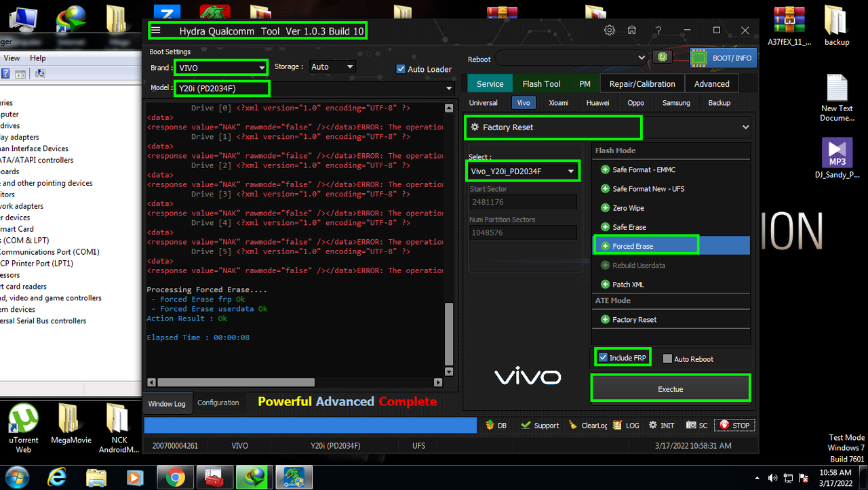Screen dimensions: 868x490
Task: Select the Window Log tab
Action: click(167, 403)
